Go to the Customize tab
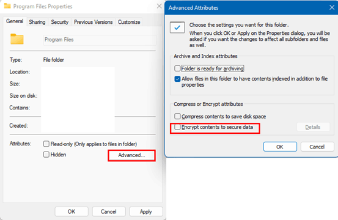Image resolution: width=338 pixels, height=220 pixels. [129, 22]
